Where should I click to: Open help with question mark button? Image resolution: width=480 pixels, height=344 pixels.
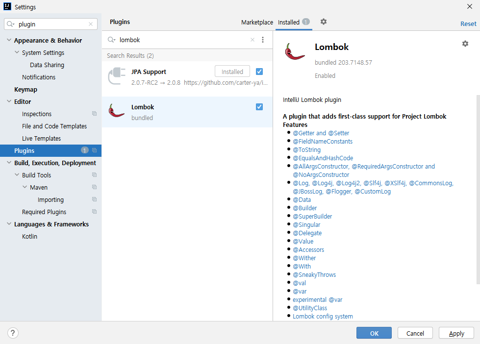click(13, 333)
